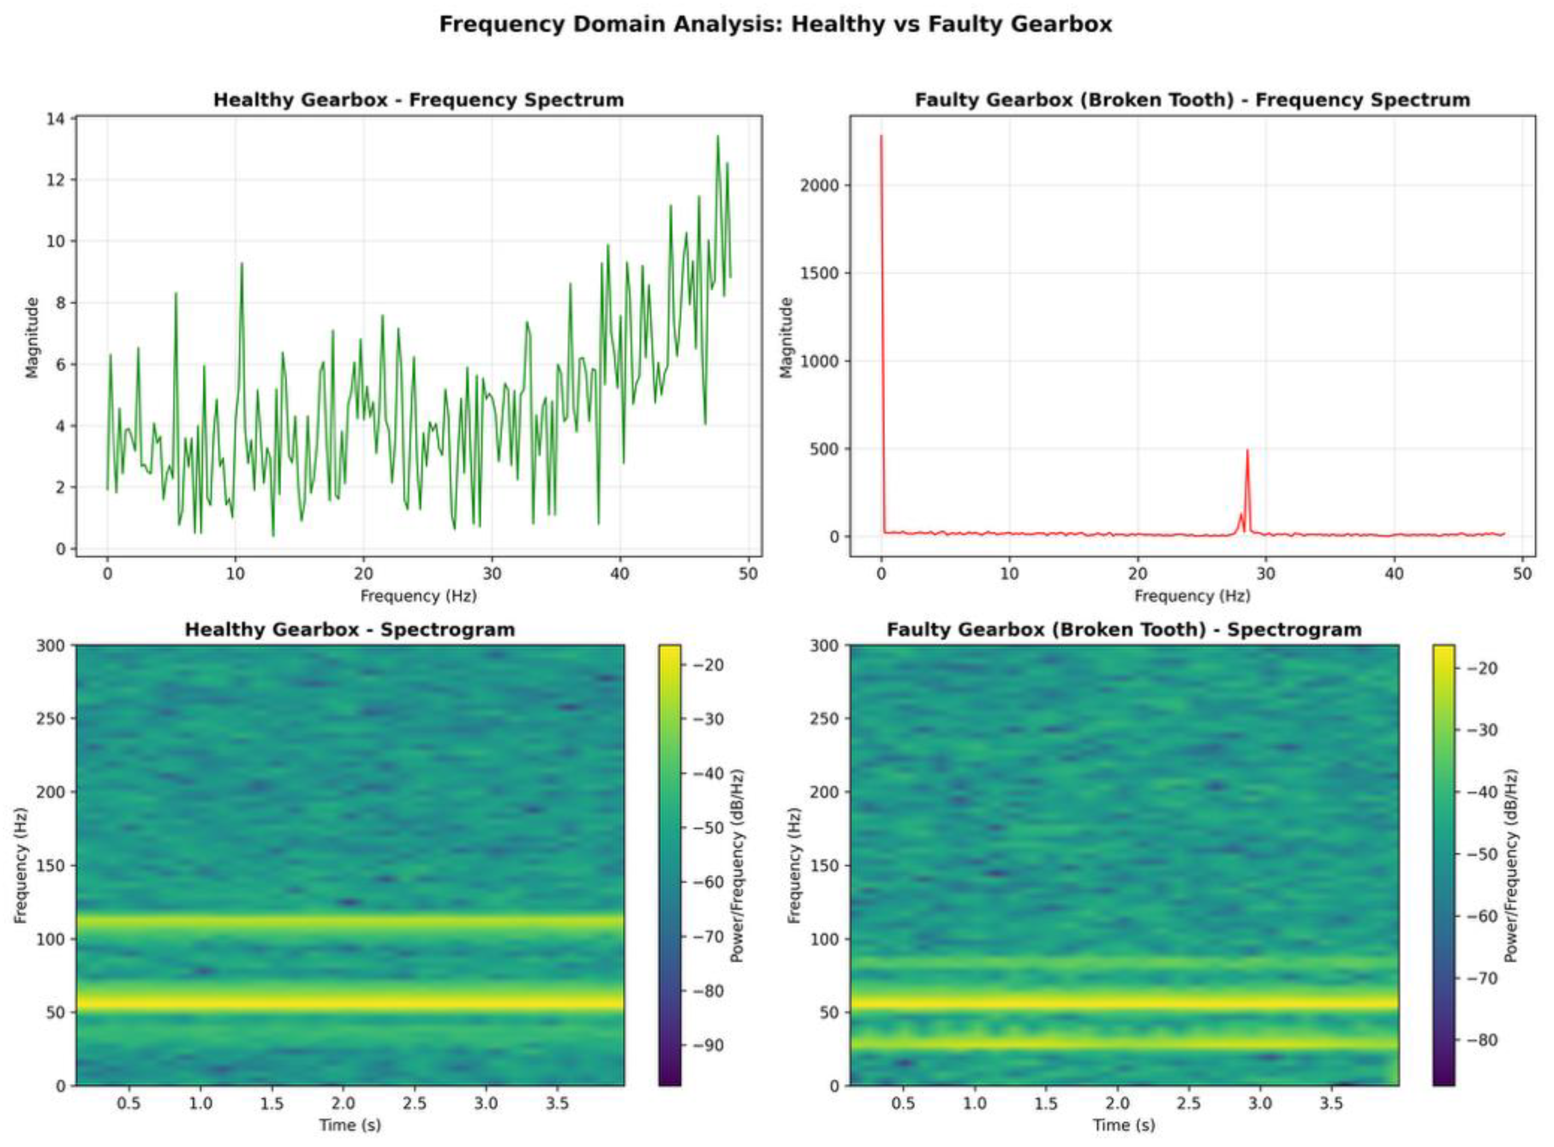
Task: Click the 'Faulty Gearbox (Broken Tooth) - Spectrogram' title
Action: (1124, 630)
